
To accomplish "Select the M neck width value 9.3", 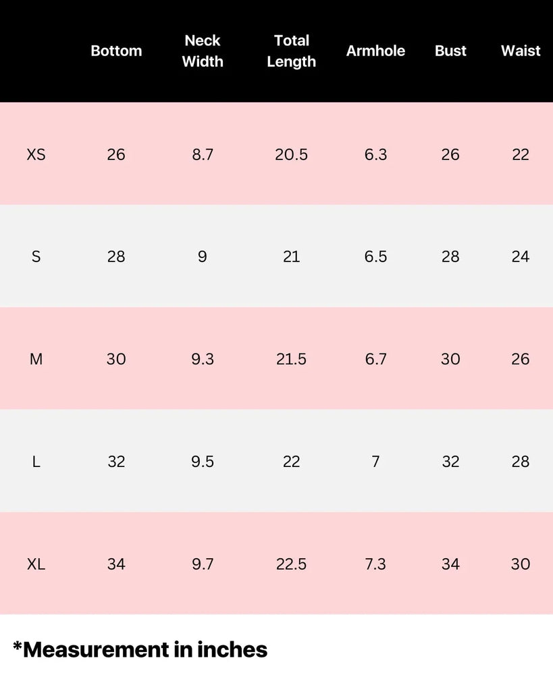I will pyautogui.click(x=203, y=360).
